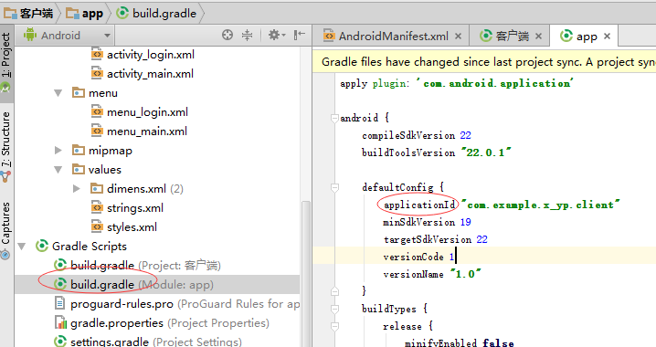Click the compileSdkVersion line

(x=417, y=135)
